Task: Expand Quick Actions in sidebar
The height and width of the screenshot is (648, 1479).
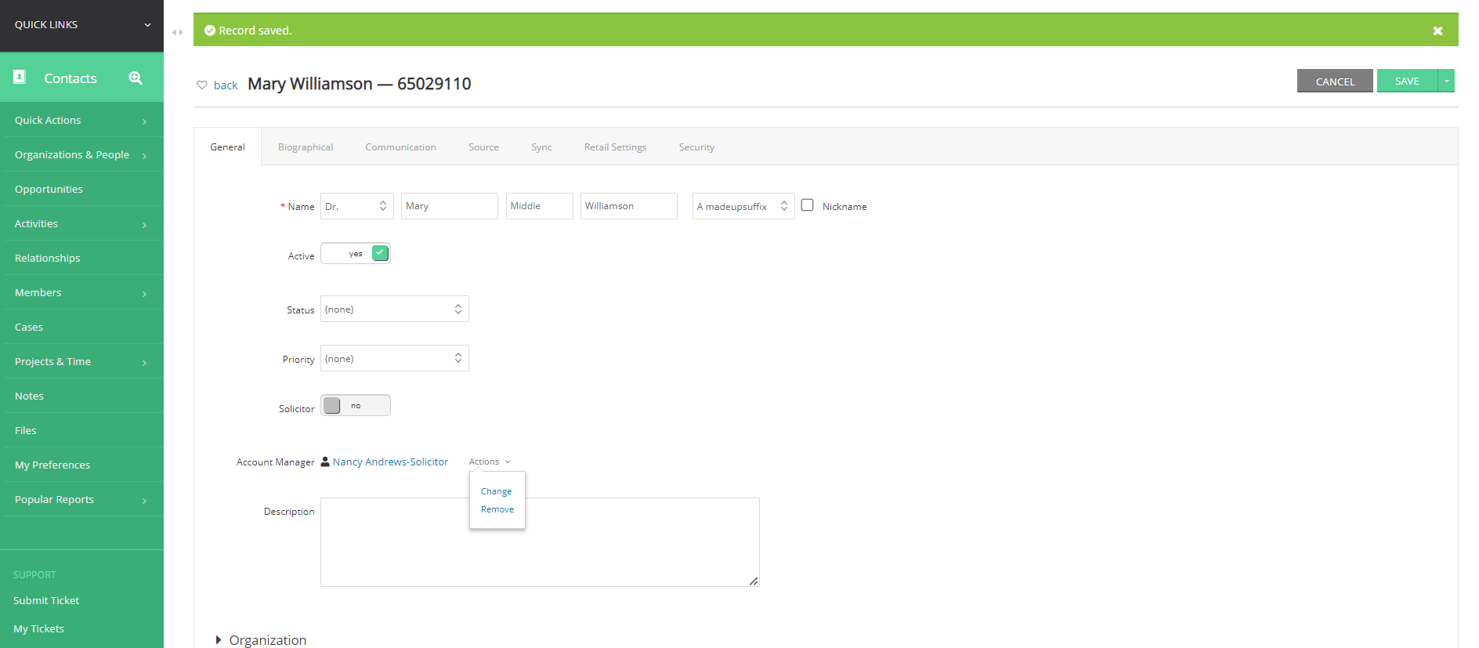Action: coord(81,120)
